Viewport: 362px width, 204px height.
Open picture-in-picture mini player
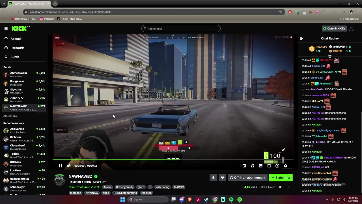coord(244,166)
